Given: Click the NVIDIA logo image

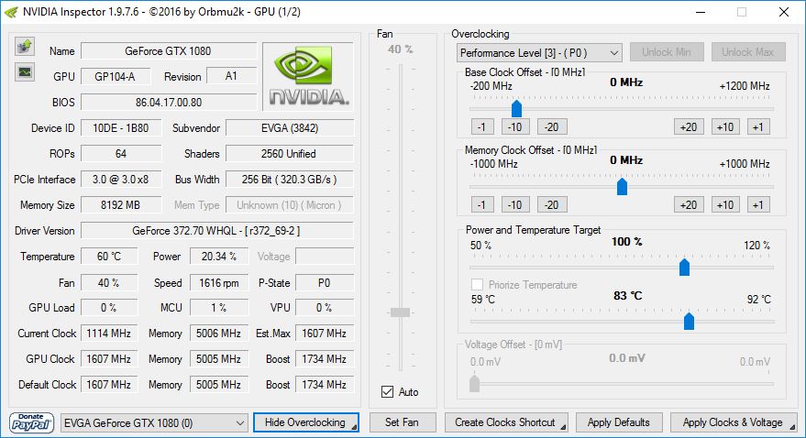Looking at the screenshot, I should point(308,76).
